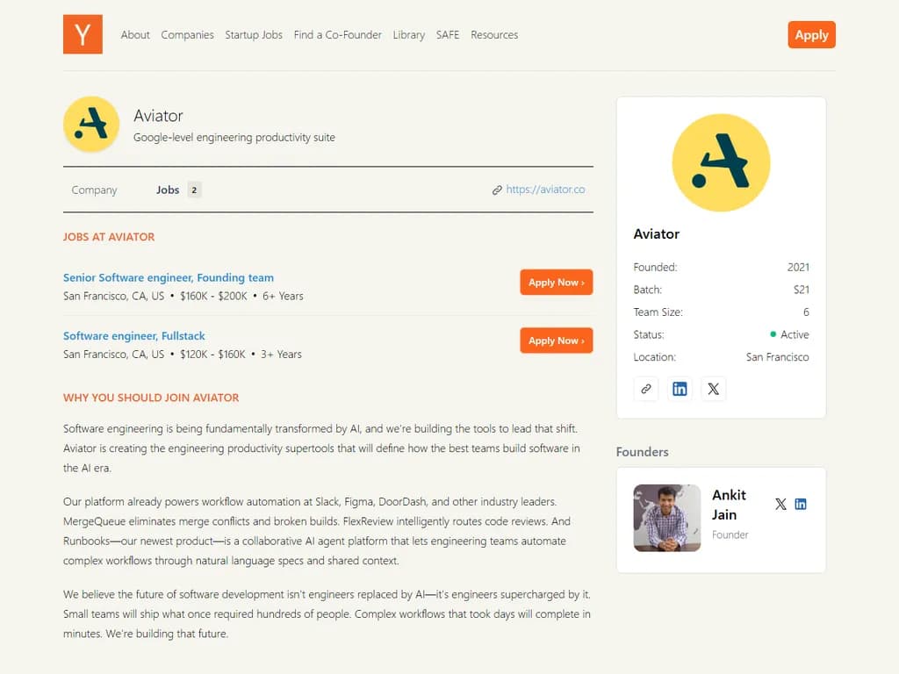Click Ankit Jain's founder photo
Image resolution: width=899 pixels, height=674 pixels.
666,519
